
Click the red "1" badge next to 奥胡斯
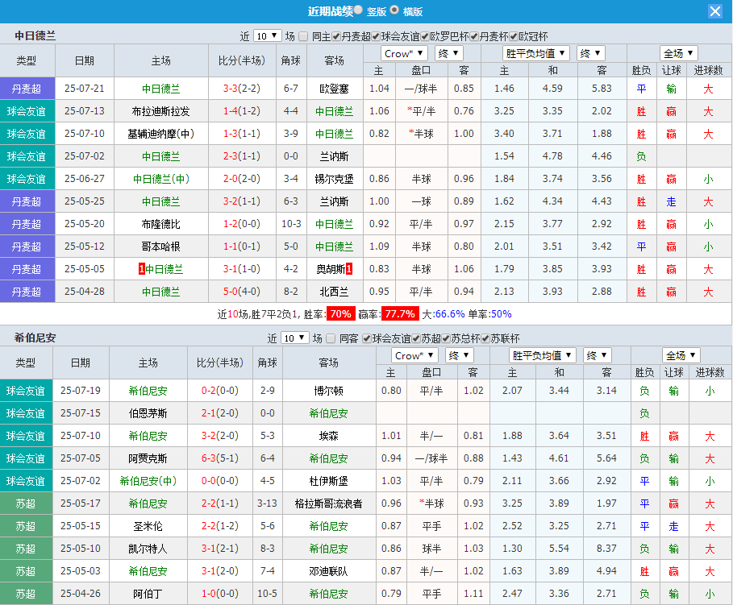pyautogui.click(x=350, y=269)
